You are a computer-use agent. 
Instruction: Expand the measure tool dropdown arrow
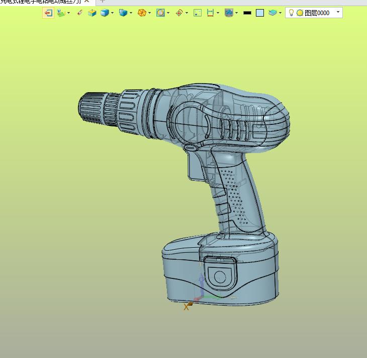(x=218, y=13)
